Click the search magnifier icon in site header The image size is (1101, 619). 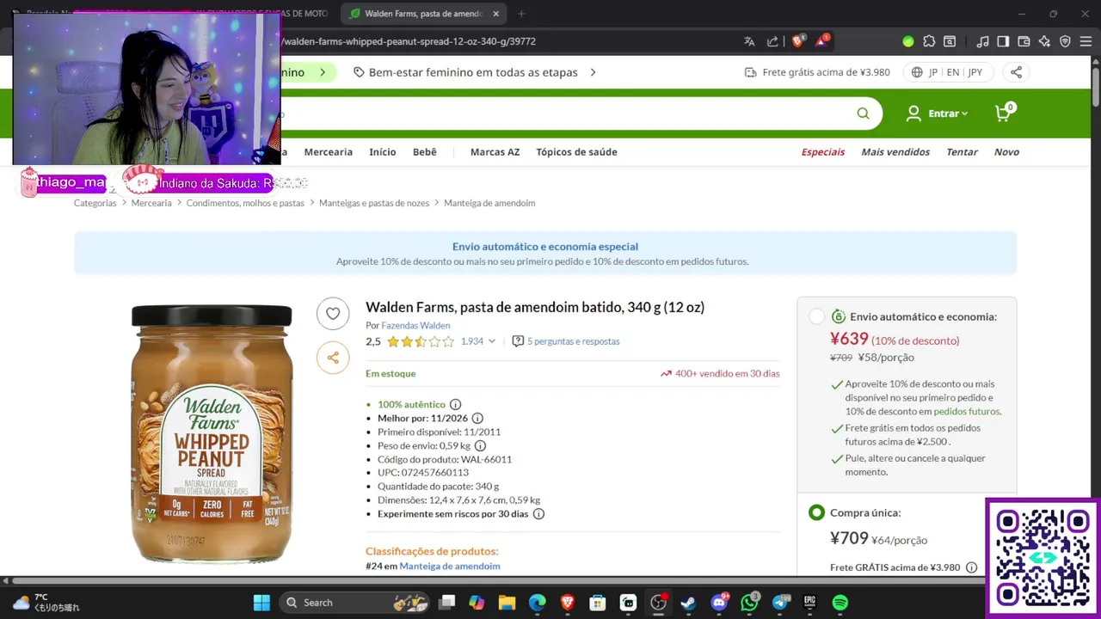(863, 113)
